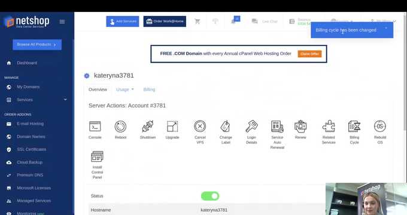The height and width of the screenshot is (215, 407).
Task: Open the Usage tab dropdown
Action: pyautogui.click(x=125, y=90)
